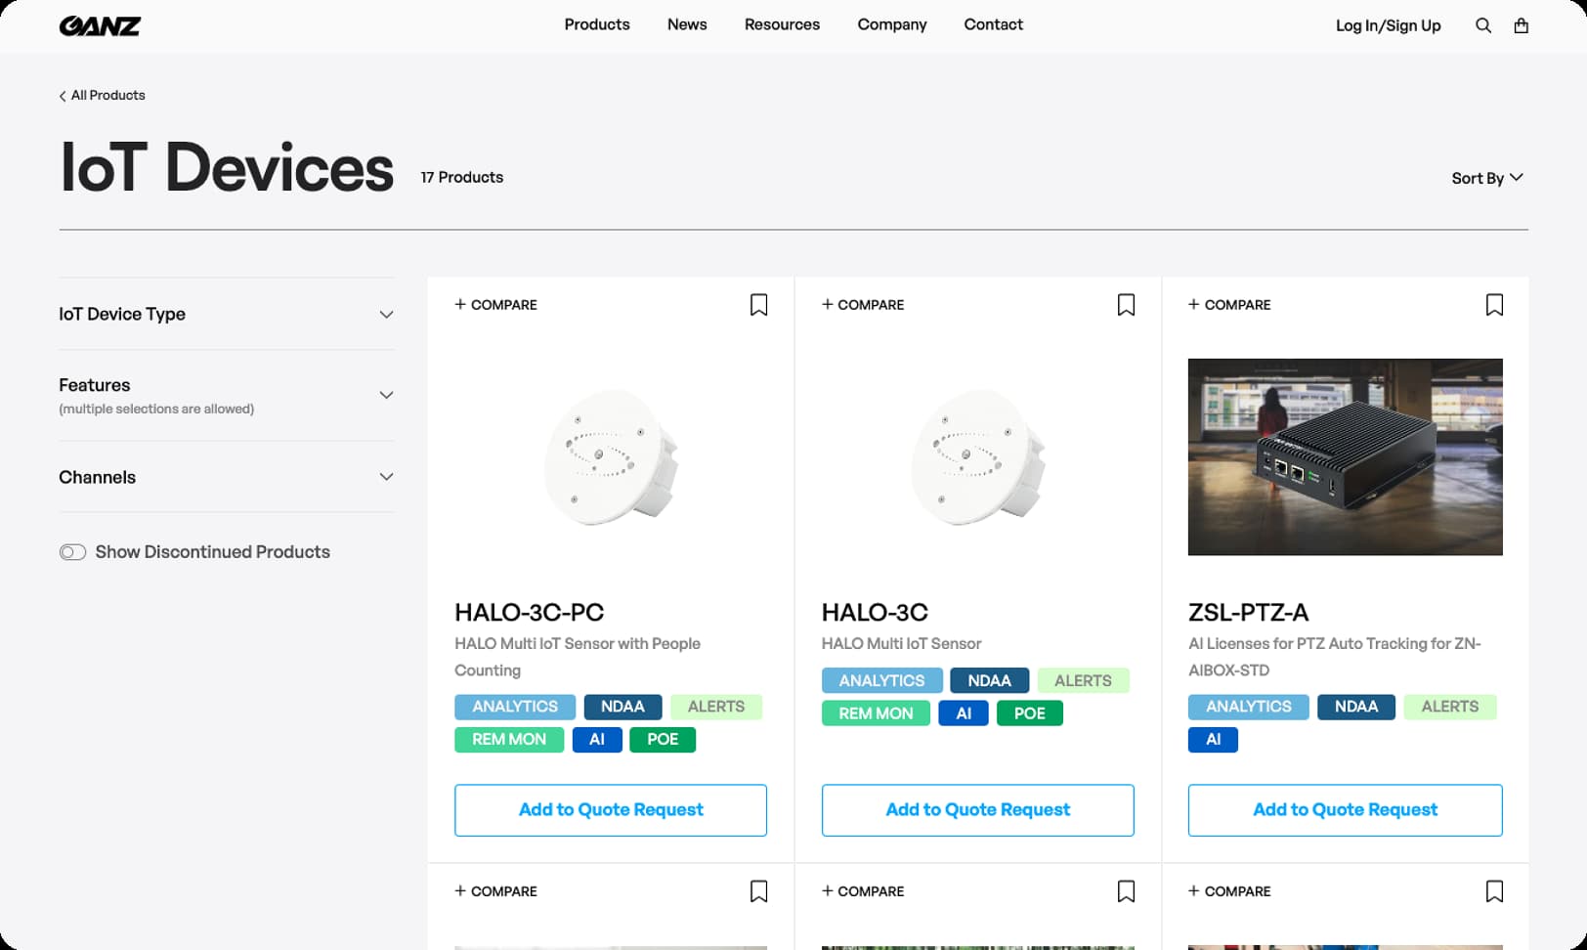This screenshot has width=1587, height=950.
Task: Bookmark the HALO-3C product
Action: tap(1126, 305)
